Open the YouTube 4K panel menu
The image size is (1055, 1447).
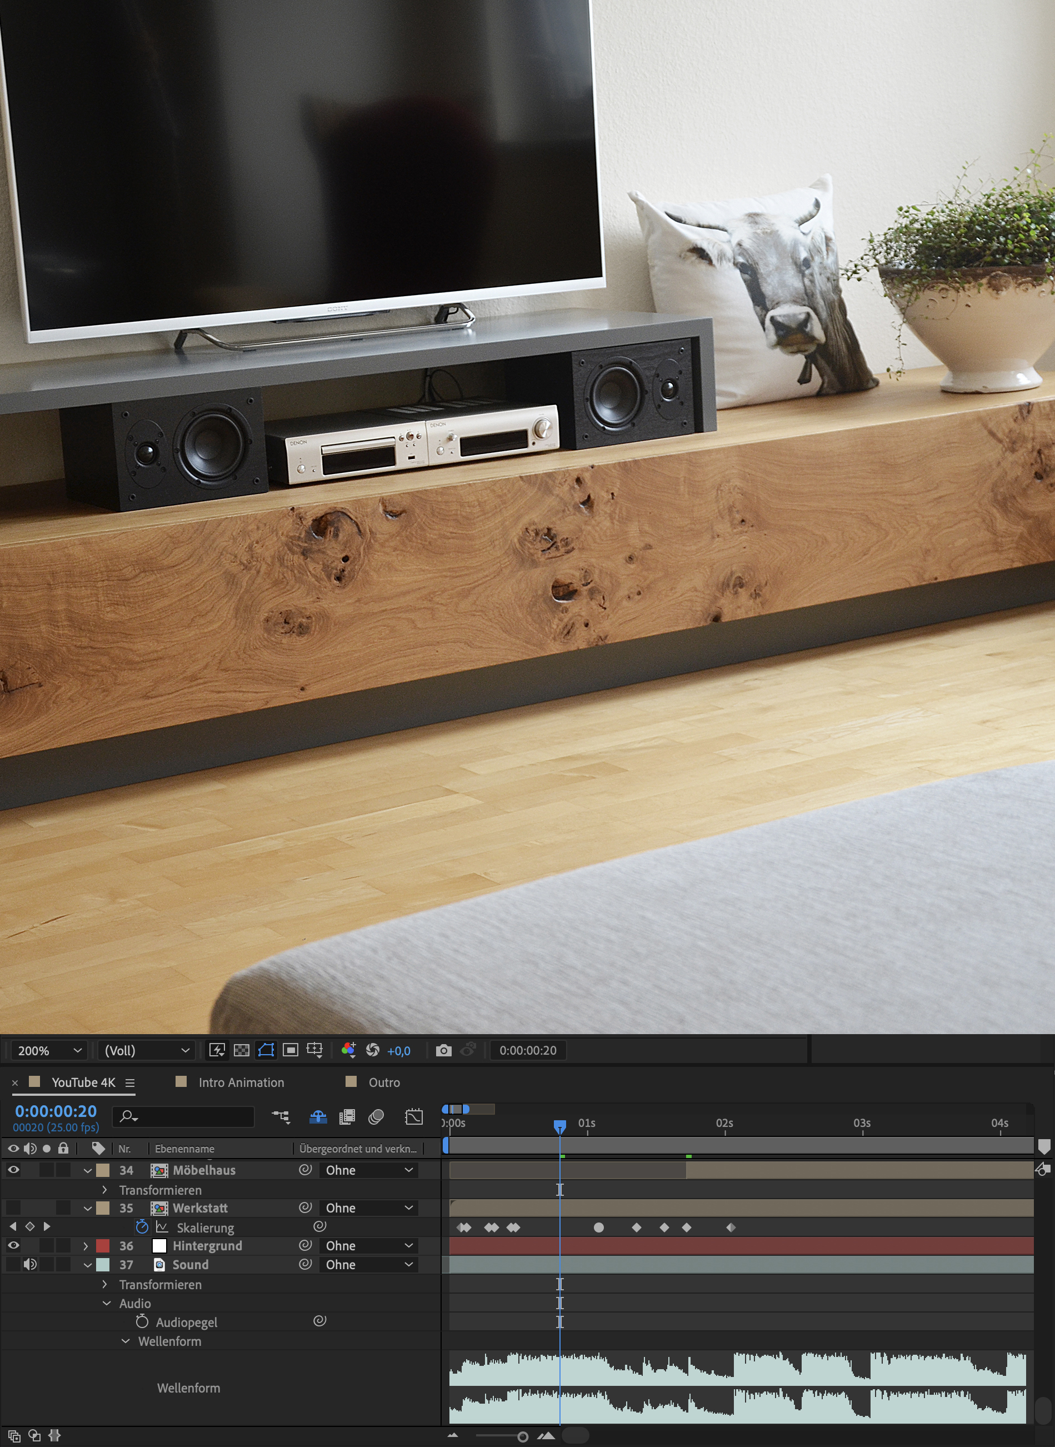[x=129, y=1083]
